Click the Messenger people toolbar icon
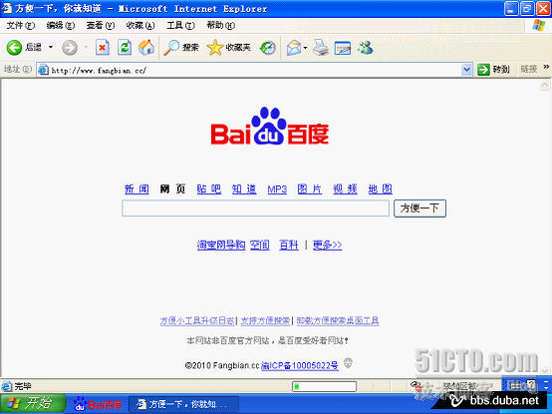The width and height of the screenshot is (552, 414). pos(366,48)
